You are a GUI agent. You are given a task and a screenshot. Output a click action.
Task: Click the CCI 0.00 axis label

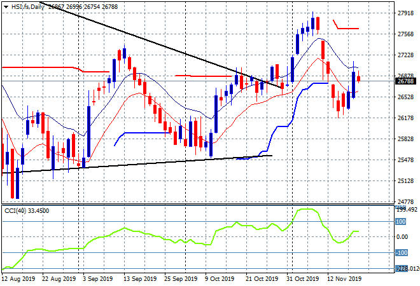(x=402, y=237)
